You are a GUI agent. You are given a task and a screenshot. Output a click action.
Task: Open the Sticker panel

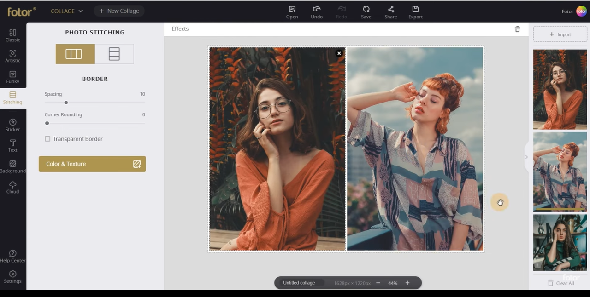[12, 125]
